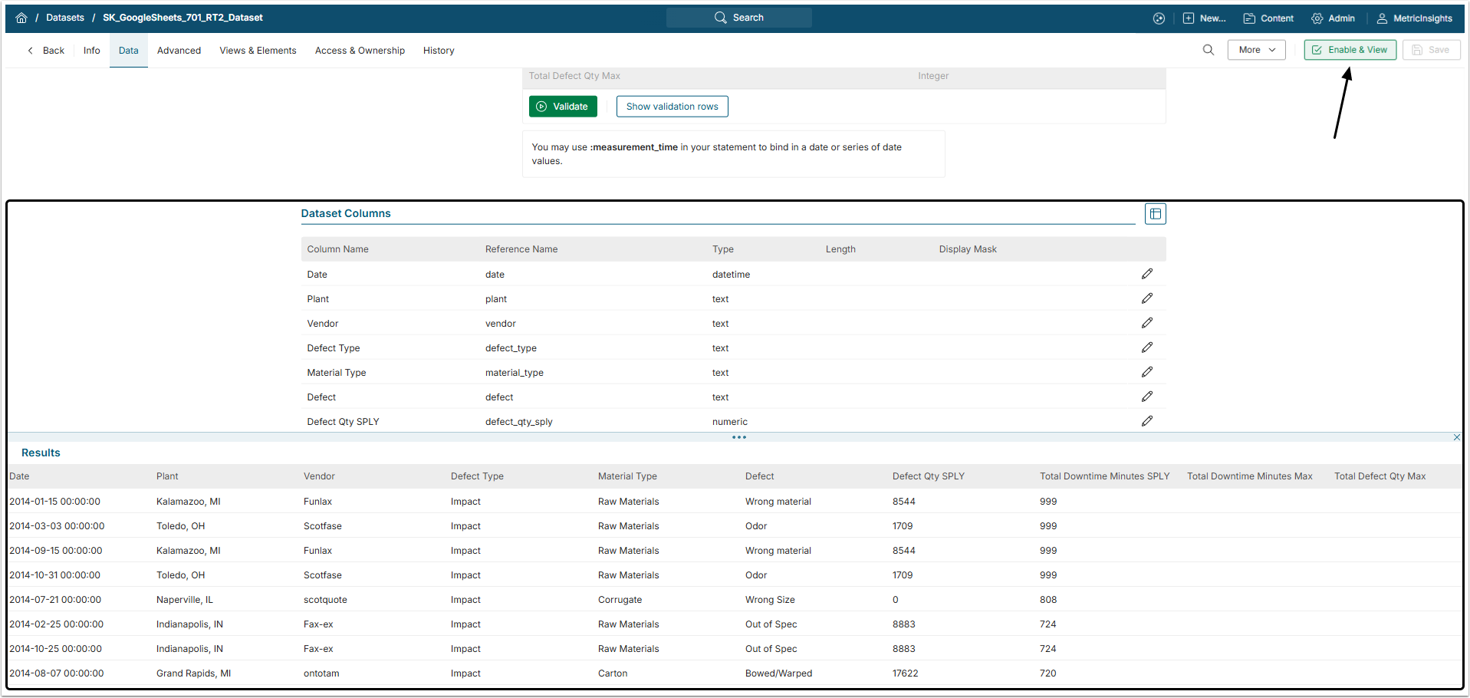The height and width of the screenshot is (698, 1470).
Task: Open the New... menu
Action: point(1204,18)
